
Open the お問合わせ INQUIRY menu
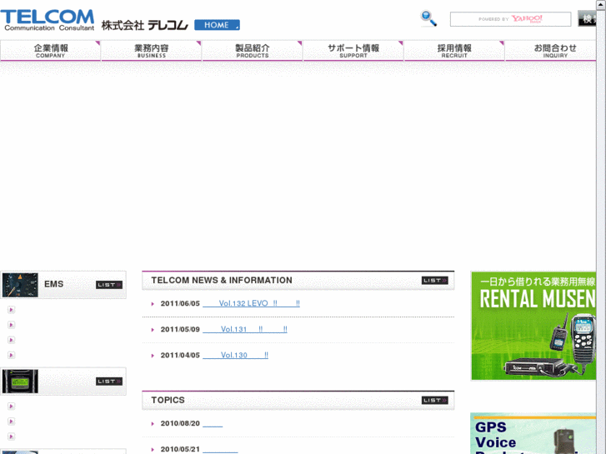551,51
